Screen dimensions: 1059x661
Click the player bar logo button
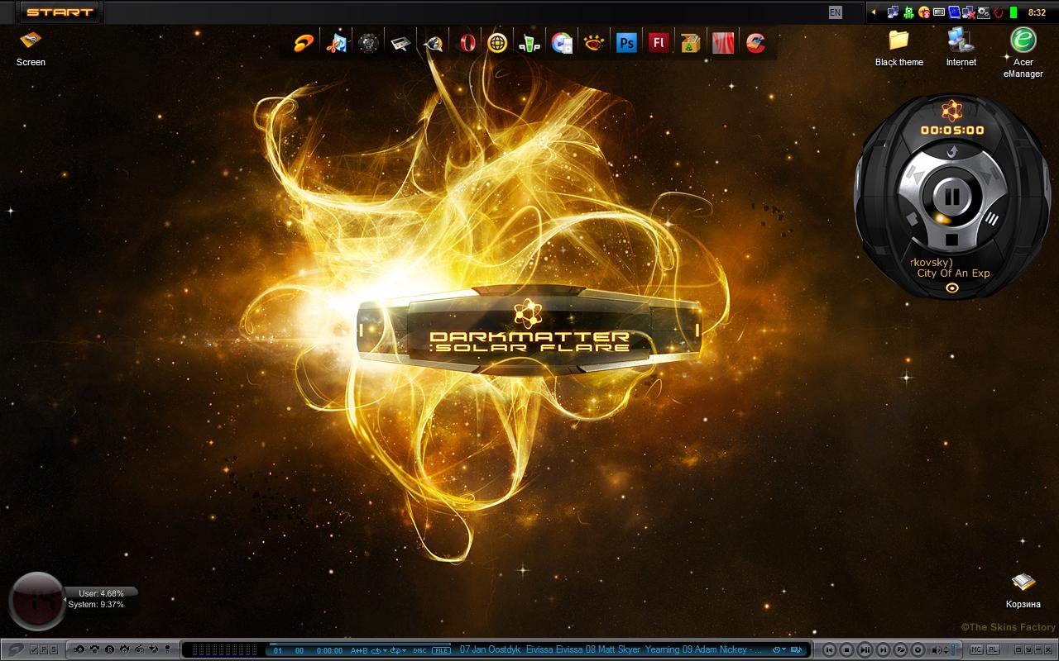tap(15, 650)
